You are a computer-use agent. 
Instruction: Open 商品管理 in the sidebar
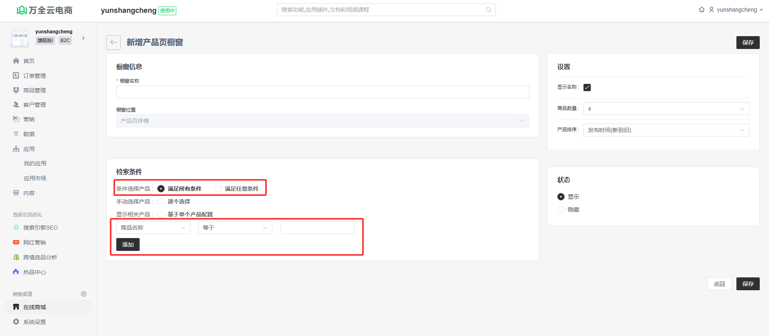pyautogui.click(x=34, y=90)
